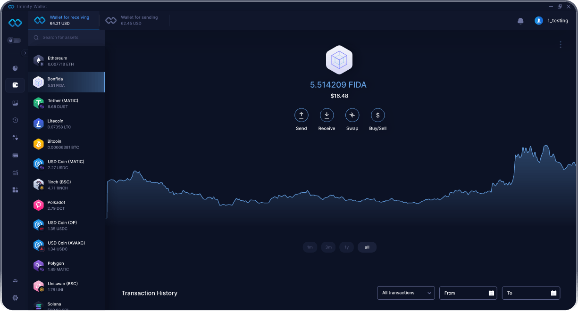Switch to Wallet for sending tab
The image size is (578, 312).
tap(134, 20)
